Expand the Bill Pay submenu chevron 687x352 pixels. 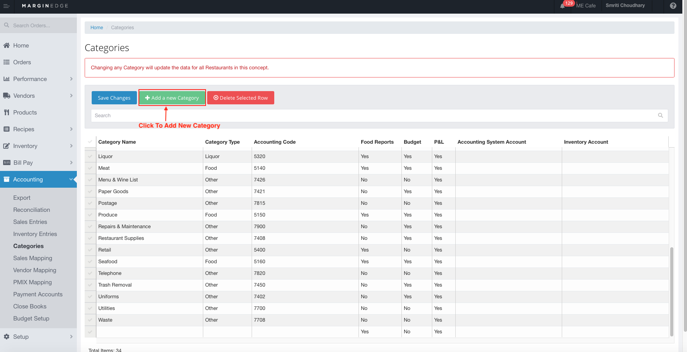pyautogui.click(x=71, y=163)
